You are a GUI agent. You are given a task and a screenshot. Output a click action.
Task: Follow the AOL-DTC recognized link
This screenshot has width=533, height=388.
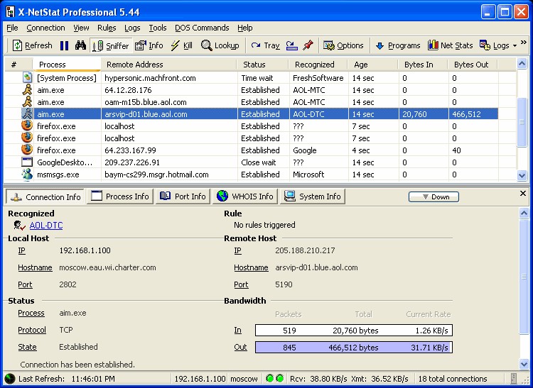[45, 226]
